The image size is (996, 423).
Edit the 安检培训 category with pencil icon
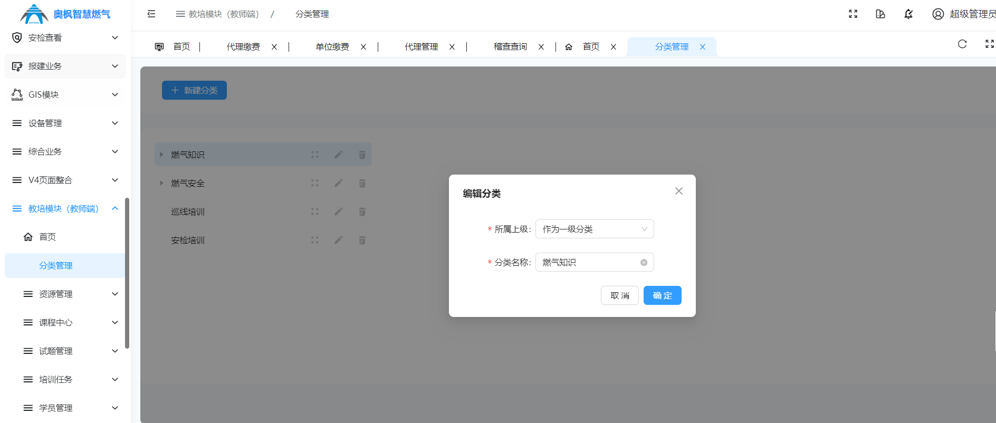tap(339, 240)
